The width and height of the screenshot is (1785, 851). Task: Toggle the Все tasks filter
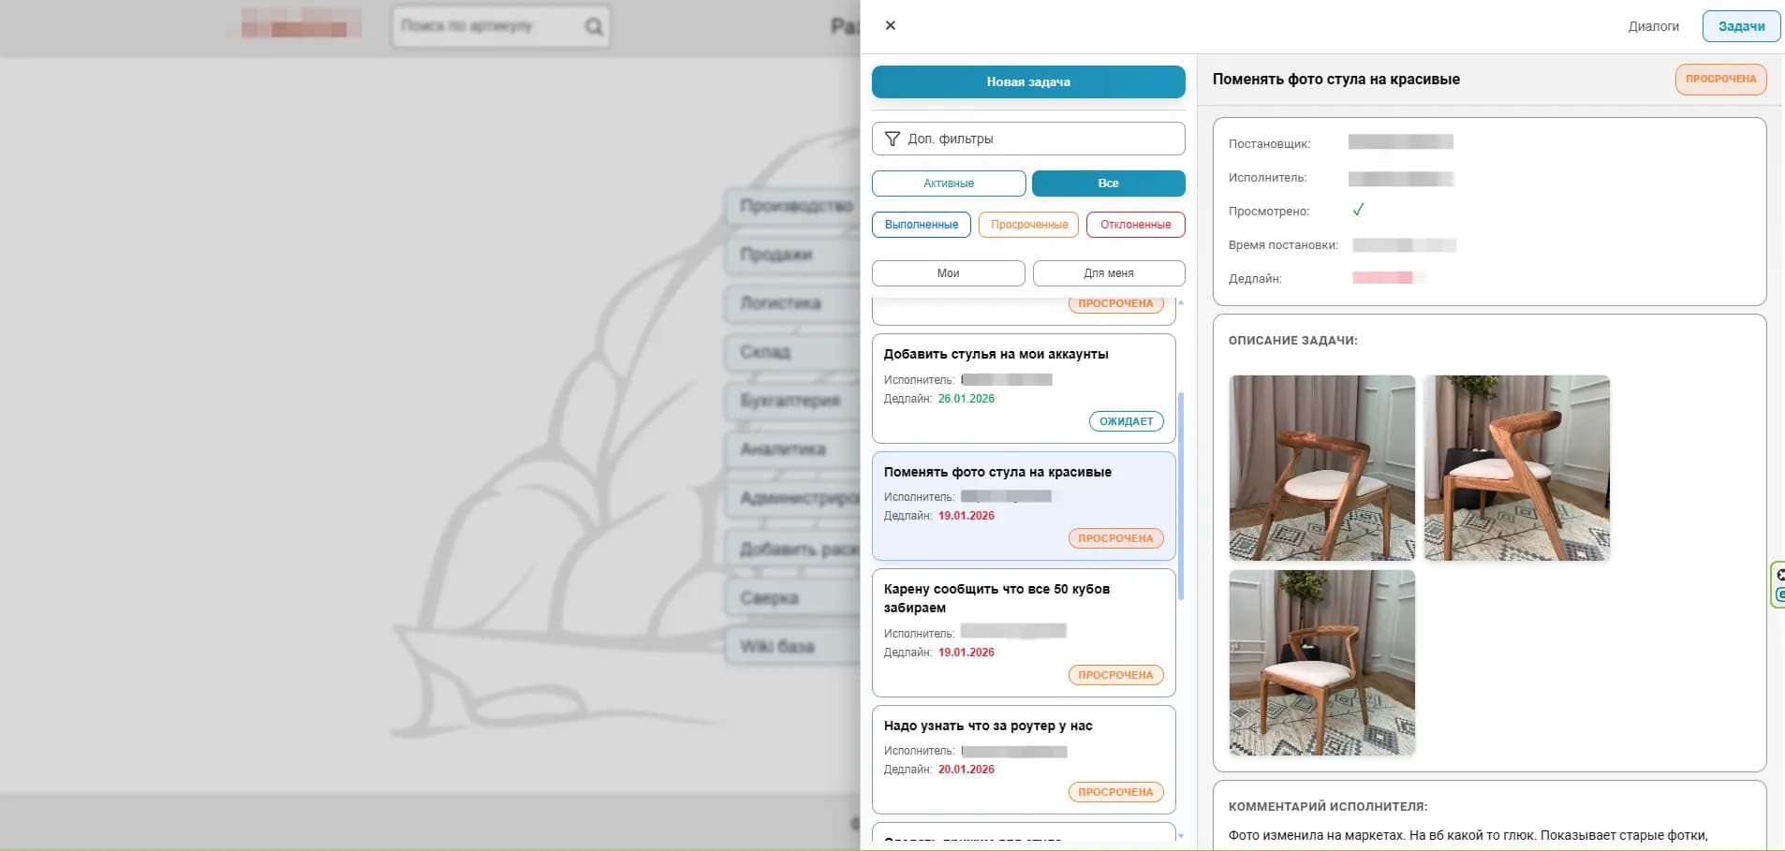pyautogui.click(x=1108, y=183)
